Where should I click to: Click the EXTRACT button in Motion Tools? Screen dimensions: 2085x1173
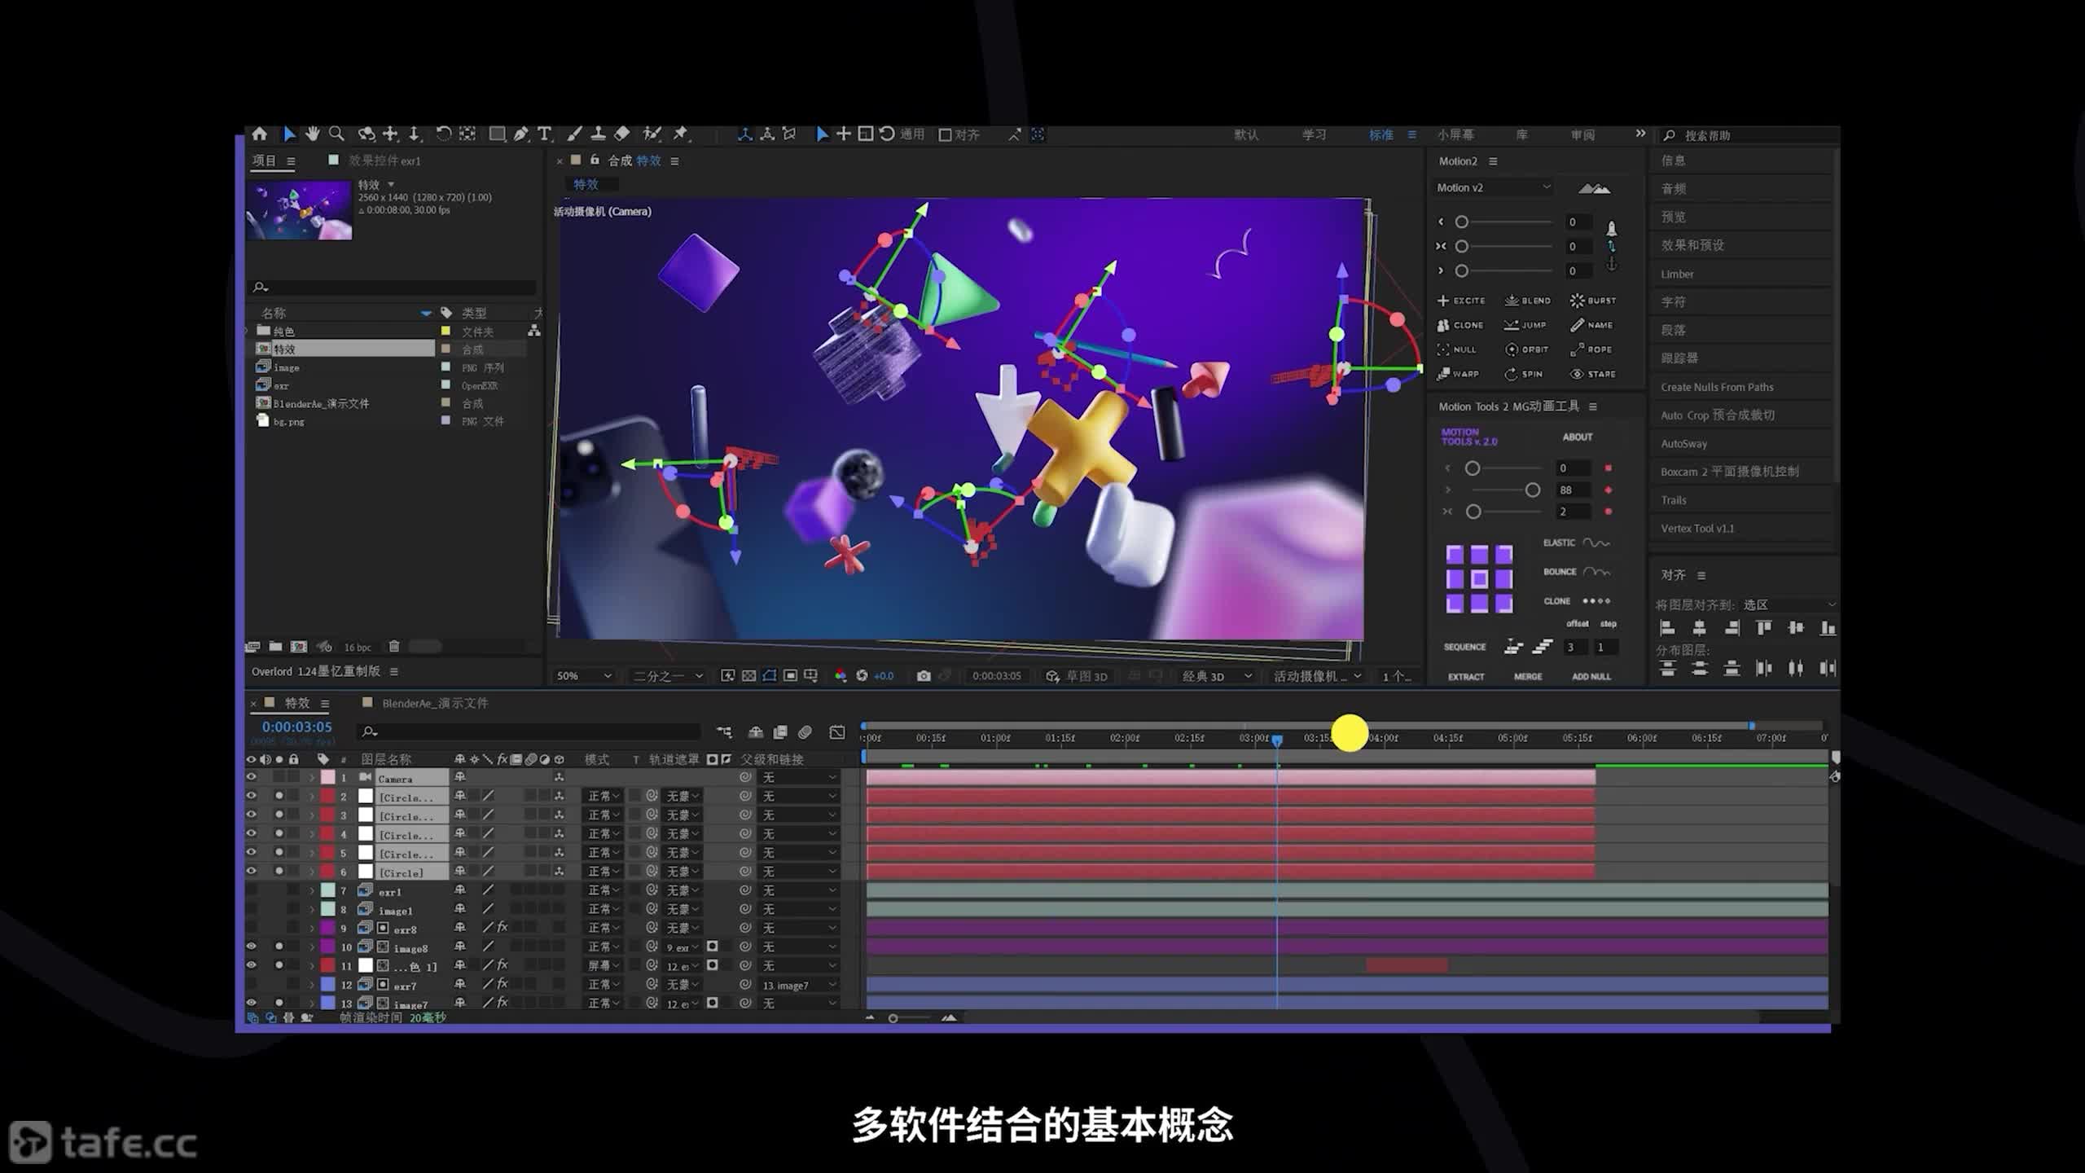click(x=1466, y=677)
